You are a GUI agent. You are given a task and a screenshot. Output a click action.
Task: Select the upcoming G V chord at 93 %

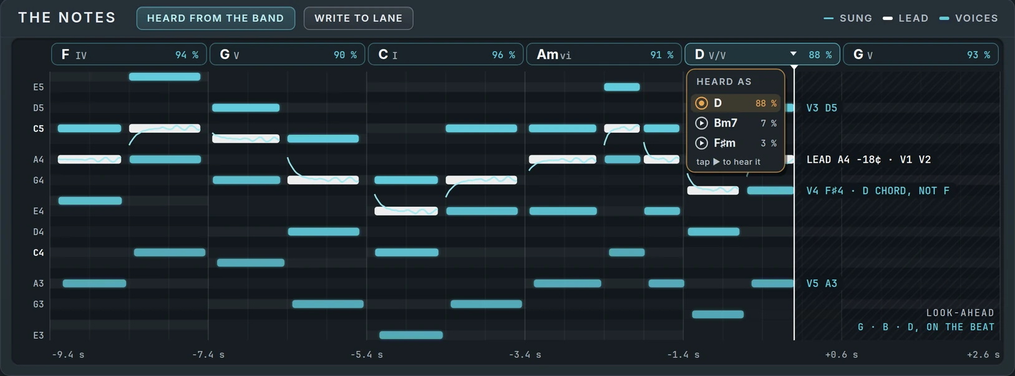pos(921,54)
